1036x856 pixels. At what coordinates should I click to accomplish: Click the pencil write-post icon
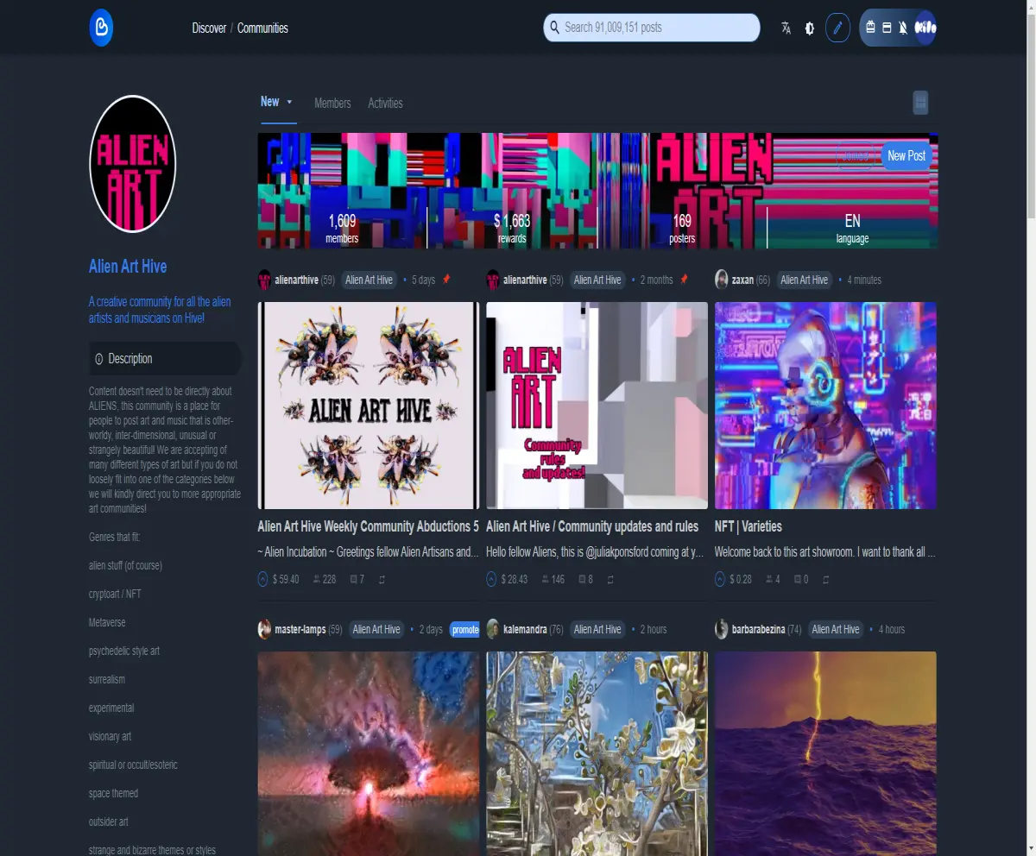(x=837, y=28)
